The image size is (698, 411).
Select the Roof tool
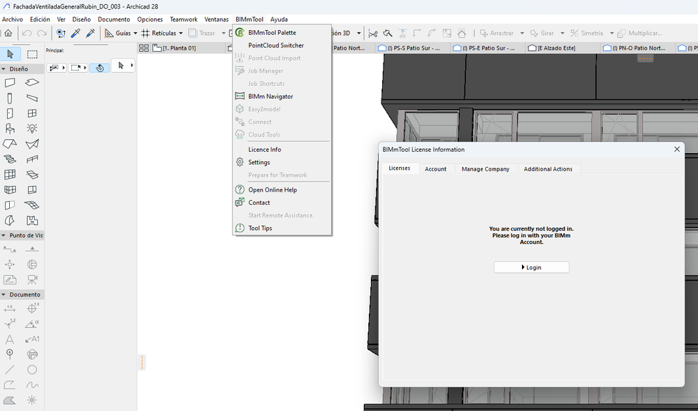tap(10, 144)
